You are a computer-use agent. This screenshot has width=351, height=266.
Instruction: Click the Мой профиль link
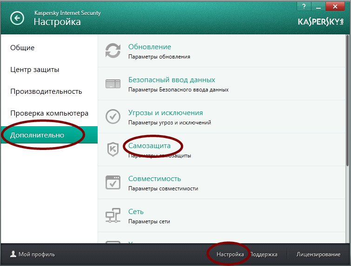(37, 254)
